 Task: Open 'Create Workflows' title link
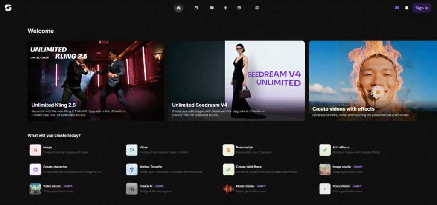pyautogui.click(x=249, y=167)
